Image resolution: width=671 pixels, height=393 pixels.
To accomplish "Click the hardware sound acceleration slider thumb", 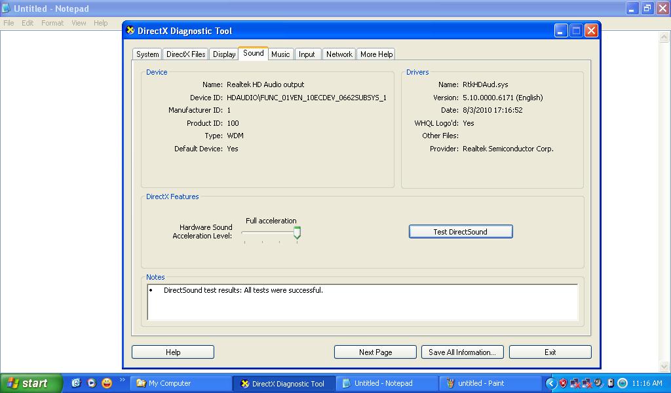I will tap(297, 233).
